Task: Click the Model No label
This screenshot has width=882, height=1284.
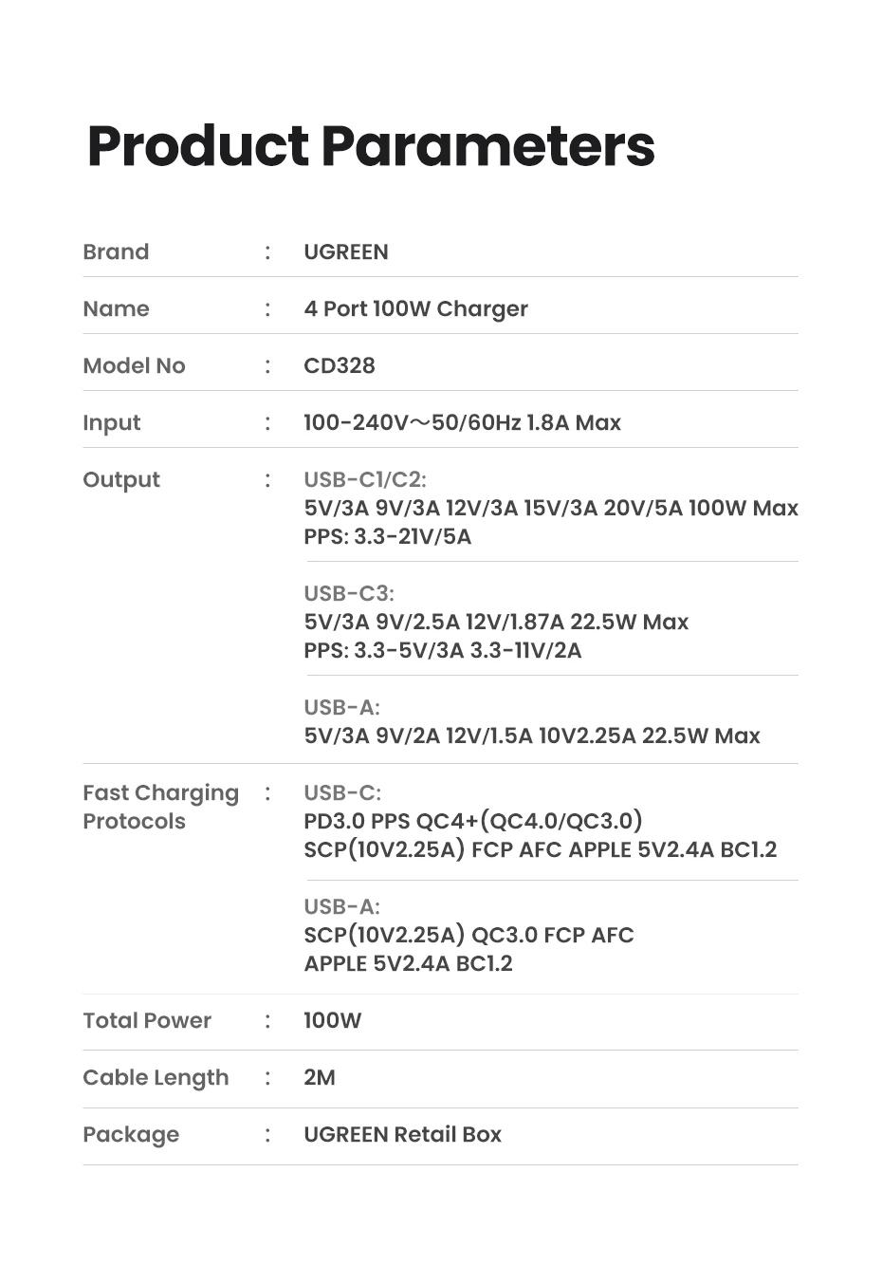Action: click(x=134, y=365)
